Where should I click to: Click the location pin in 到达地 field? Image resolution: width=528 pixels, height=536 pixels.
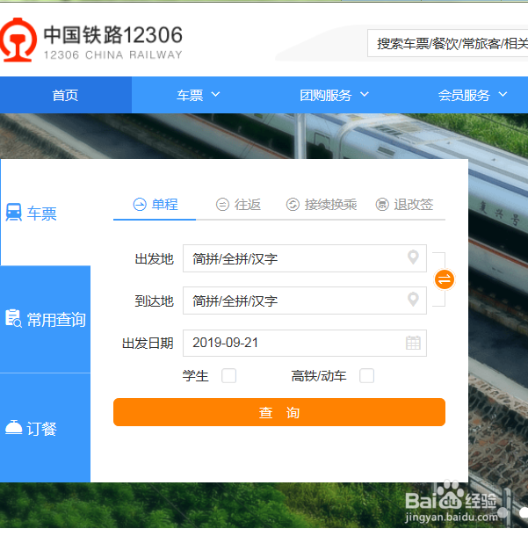pos(413,300)
